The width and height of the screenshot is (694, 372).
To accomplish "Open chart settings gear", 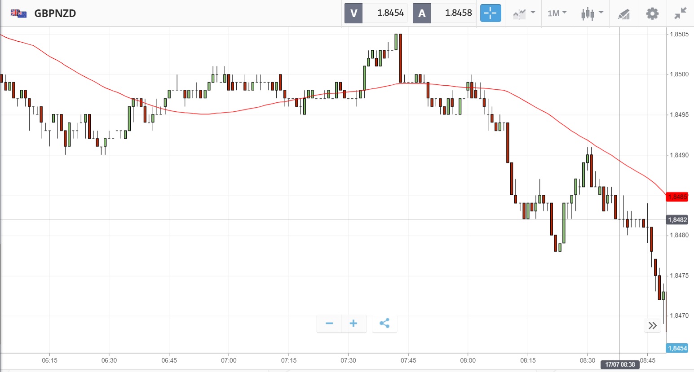I will click(652, 13).
